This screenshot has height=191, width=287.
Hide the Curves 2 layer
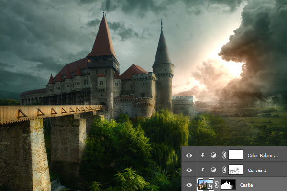click(x=189, y=170)
